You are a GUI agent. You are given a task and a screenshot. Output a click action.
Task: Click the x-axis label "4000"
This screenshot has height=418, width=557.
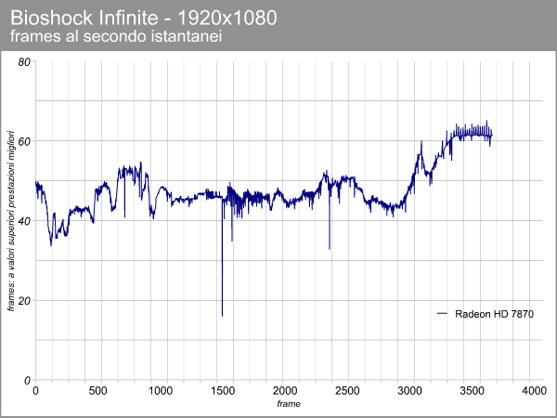coord(534,391)
